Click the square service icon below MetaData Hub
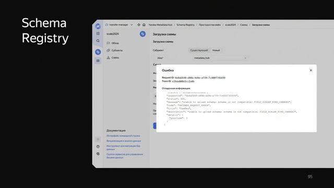The width and height of the screenshot is (334, 188). (98, 61)
